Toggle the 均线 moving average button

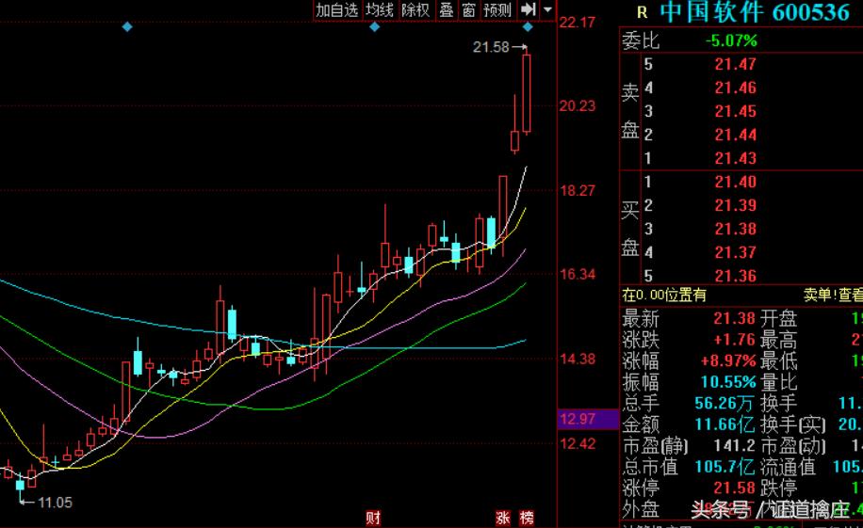tap(380, 10)
